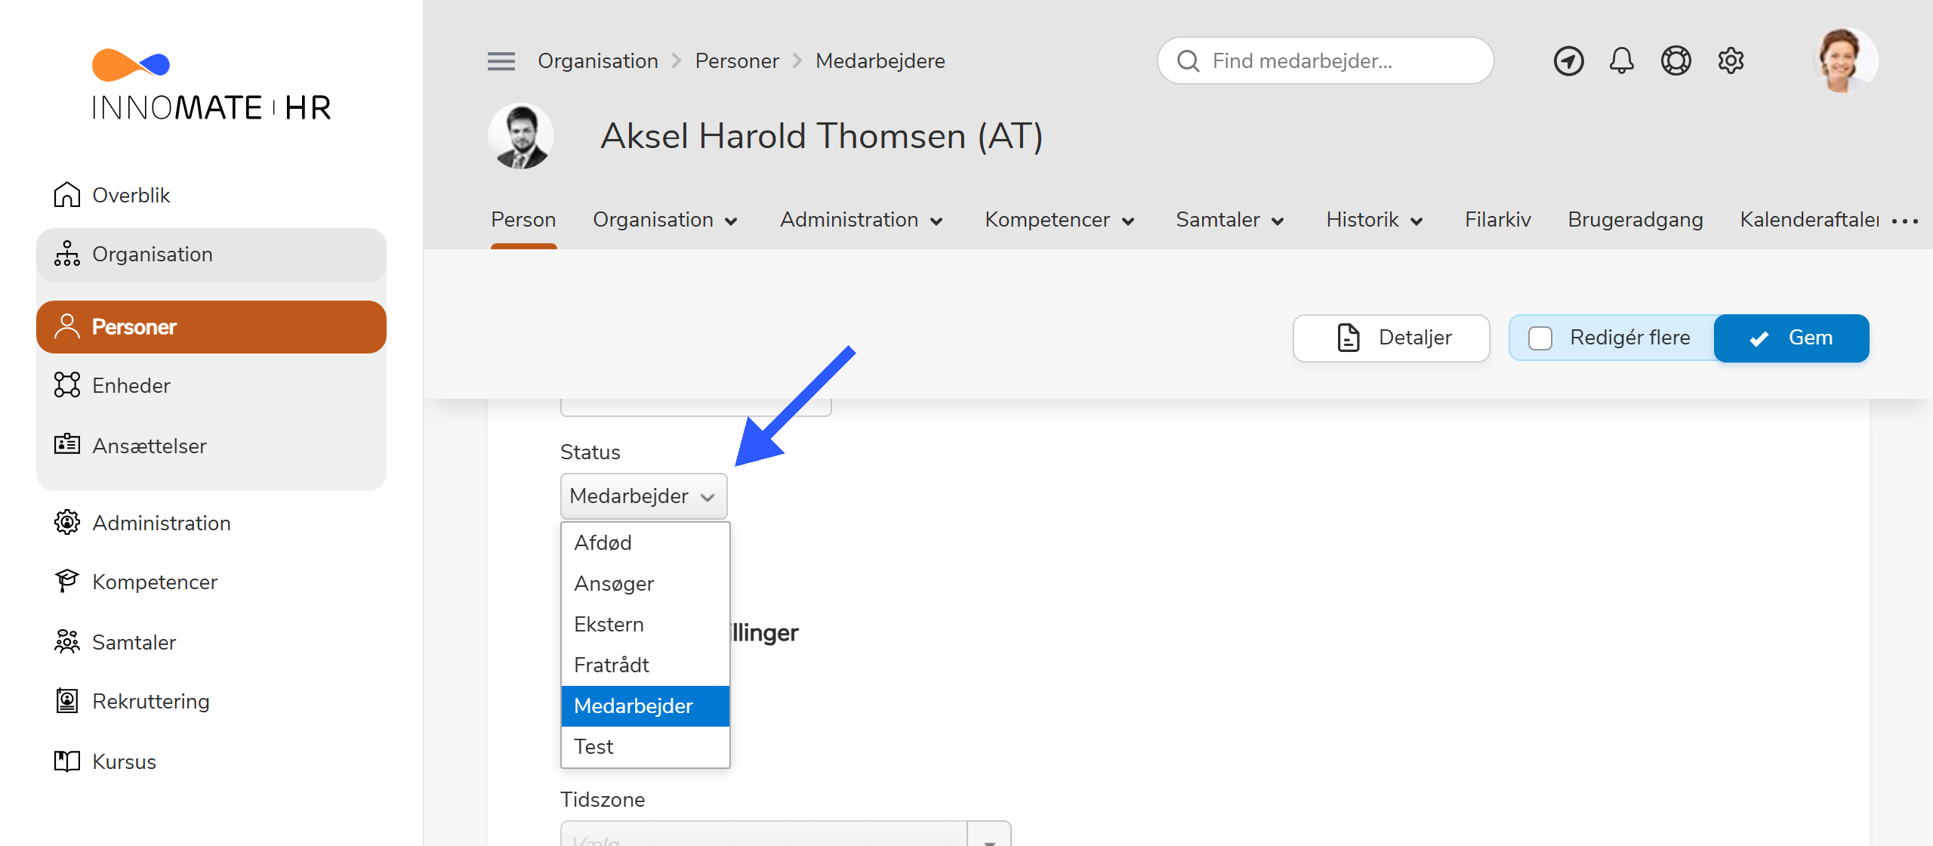Expand the Status dropdown showing Medarbejder

[x=643, y=496]
